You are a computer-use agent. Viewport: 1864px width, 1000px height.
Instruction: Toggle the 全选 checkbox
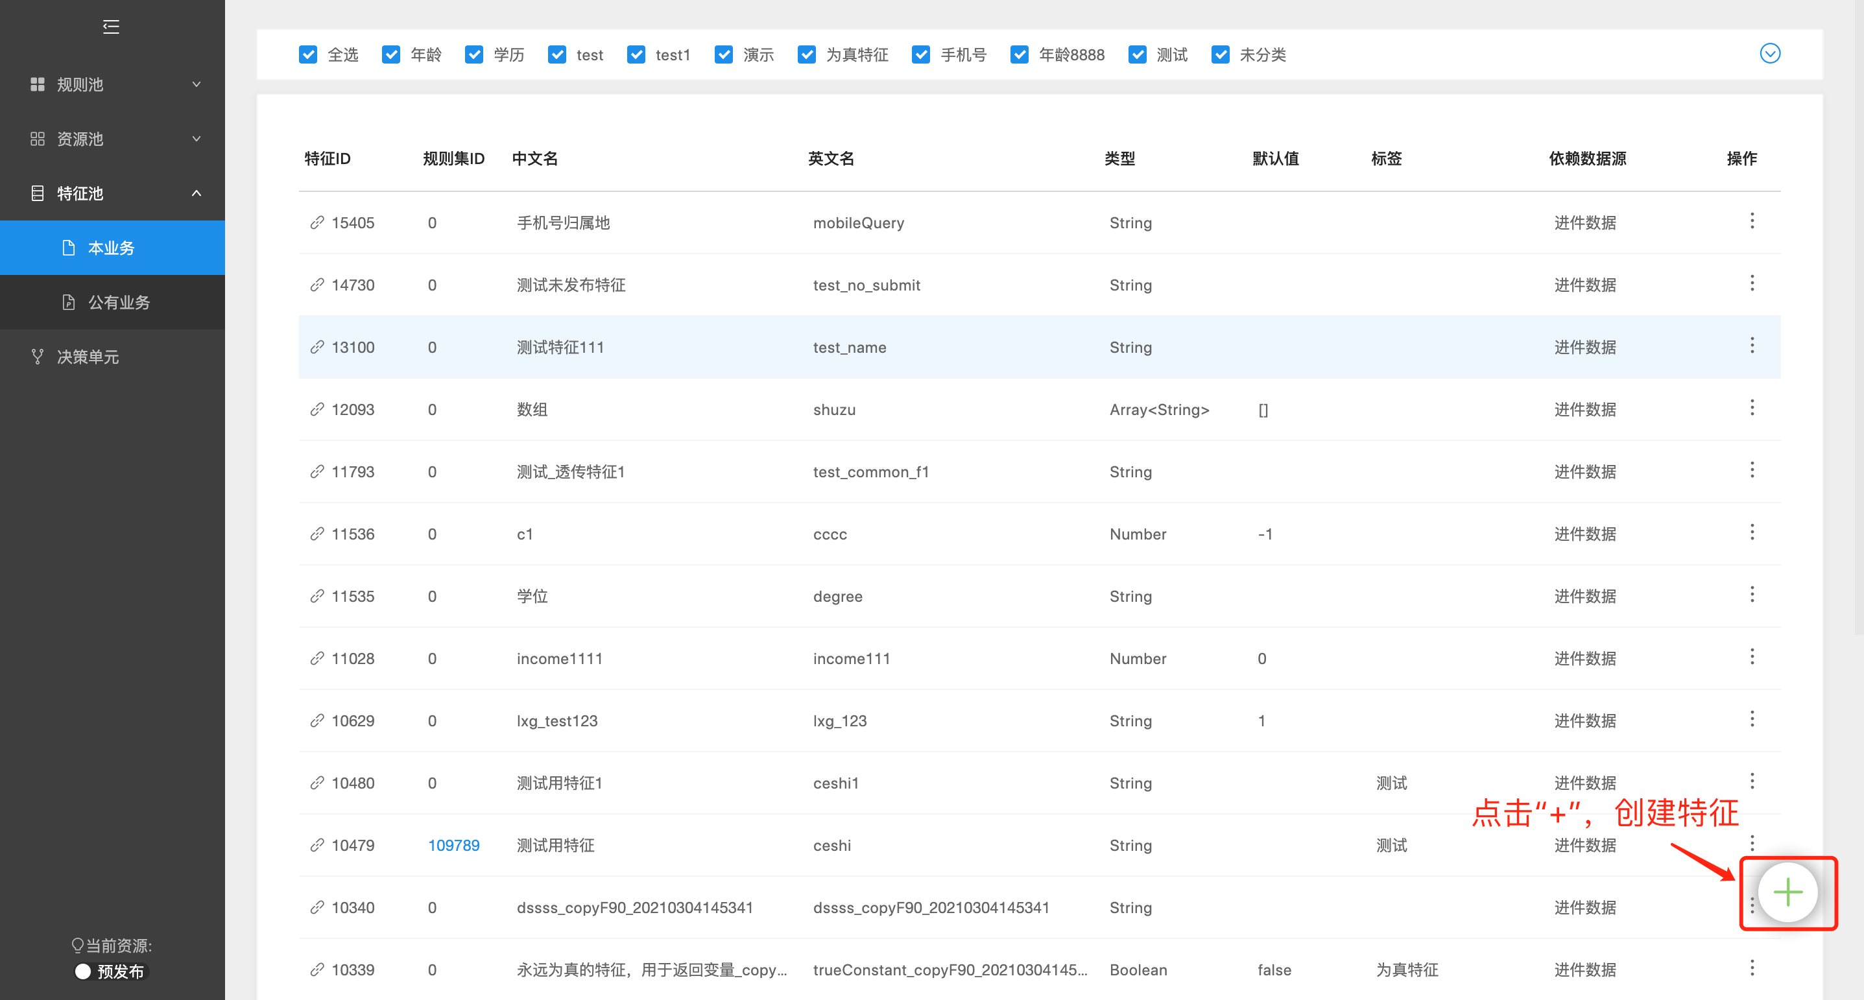(x=308, y=54)
